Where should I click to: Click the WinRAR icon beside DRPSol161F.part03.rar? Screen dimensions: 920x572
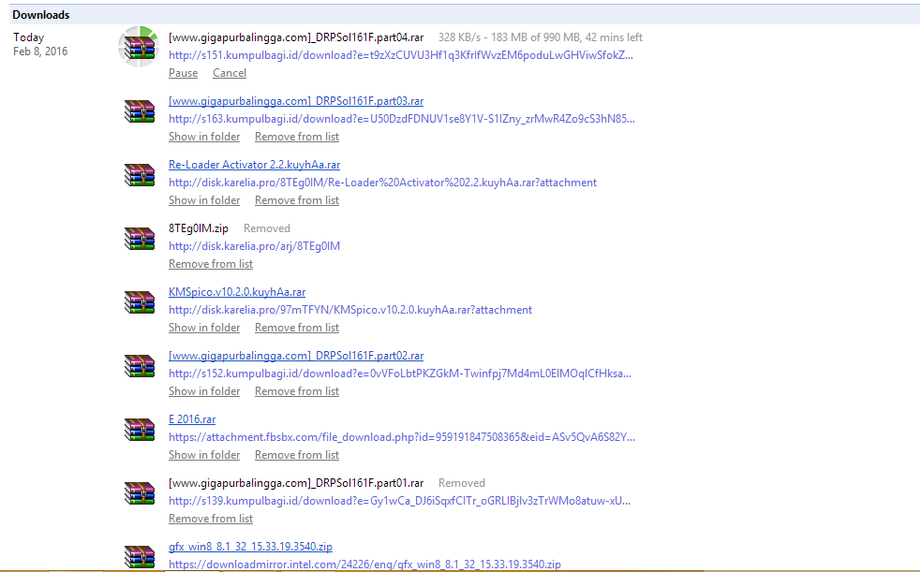pyautogui.click(x=140, y=110)
